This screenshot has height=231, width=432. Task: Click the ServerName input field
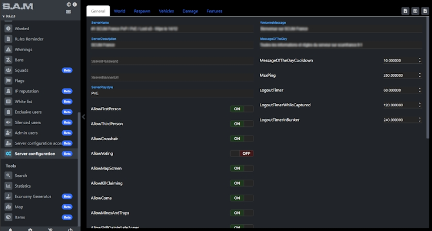tap(172, 28)
